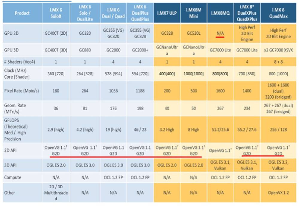
Task: Select the "i.MX8M Mini" column header
Action: (x=194, y=13)
